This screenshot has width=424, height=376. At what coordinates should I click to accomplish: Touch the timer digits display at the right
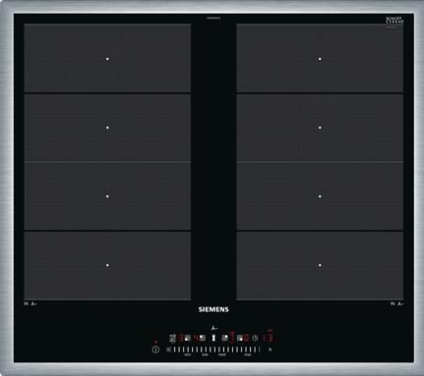pyautogui.click(x=269, y=337)
